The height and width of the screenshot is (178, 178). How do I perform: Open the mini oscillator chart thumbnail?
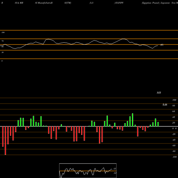(x=88, y=171)
